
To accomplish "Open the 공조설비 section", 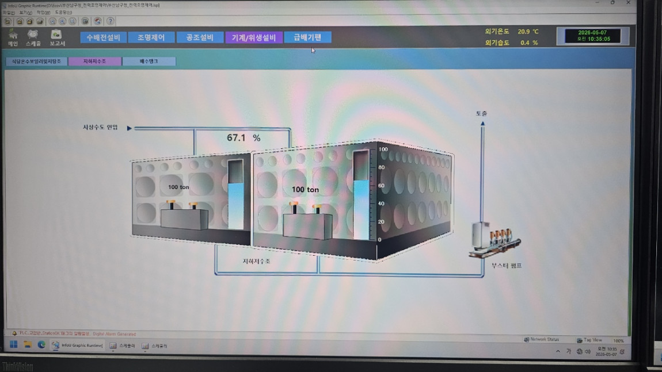I will click(200, 37).
